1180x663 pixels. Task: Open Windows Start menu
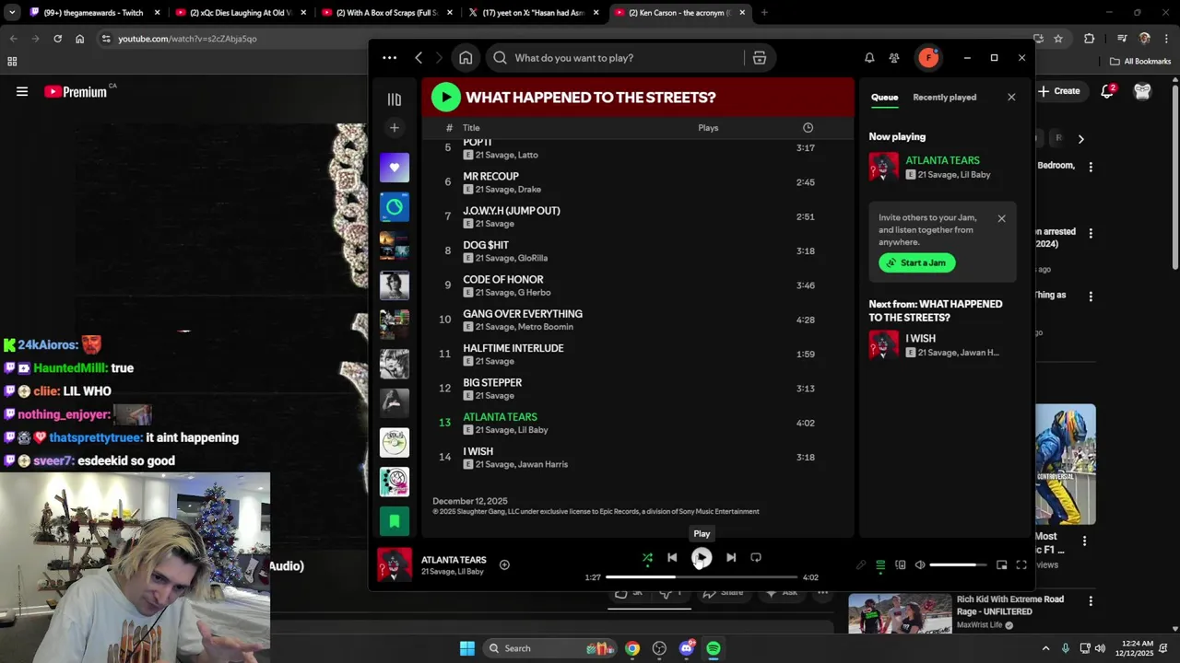(x=467, y=648)
